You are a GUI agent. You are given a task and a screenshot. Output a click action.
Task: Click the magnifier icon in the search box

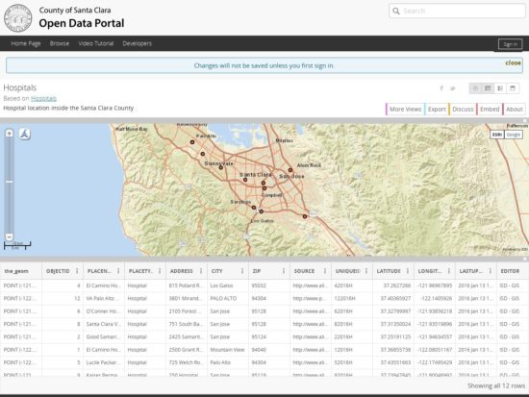coord(396,12)
